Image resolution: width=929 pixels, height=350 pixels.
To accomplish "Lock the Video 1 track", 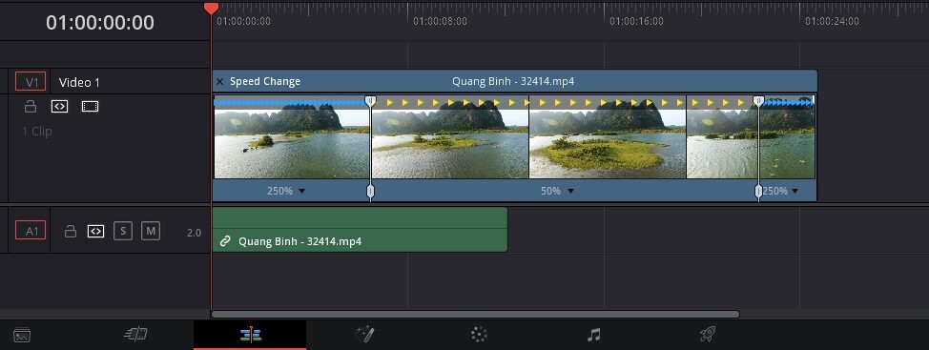I will click(x=31, y=107).
